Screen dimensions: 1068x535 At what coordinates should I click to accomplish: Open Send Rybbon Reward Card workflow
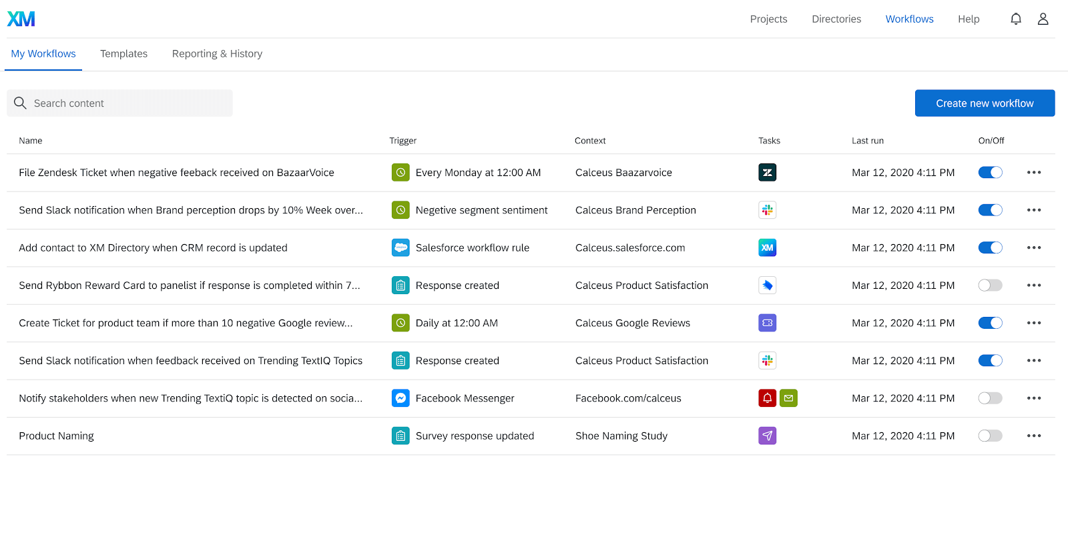190,286
